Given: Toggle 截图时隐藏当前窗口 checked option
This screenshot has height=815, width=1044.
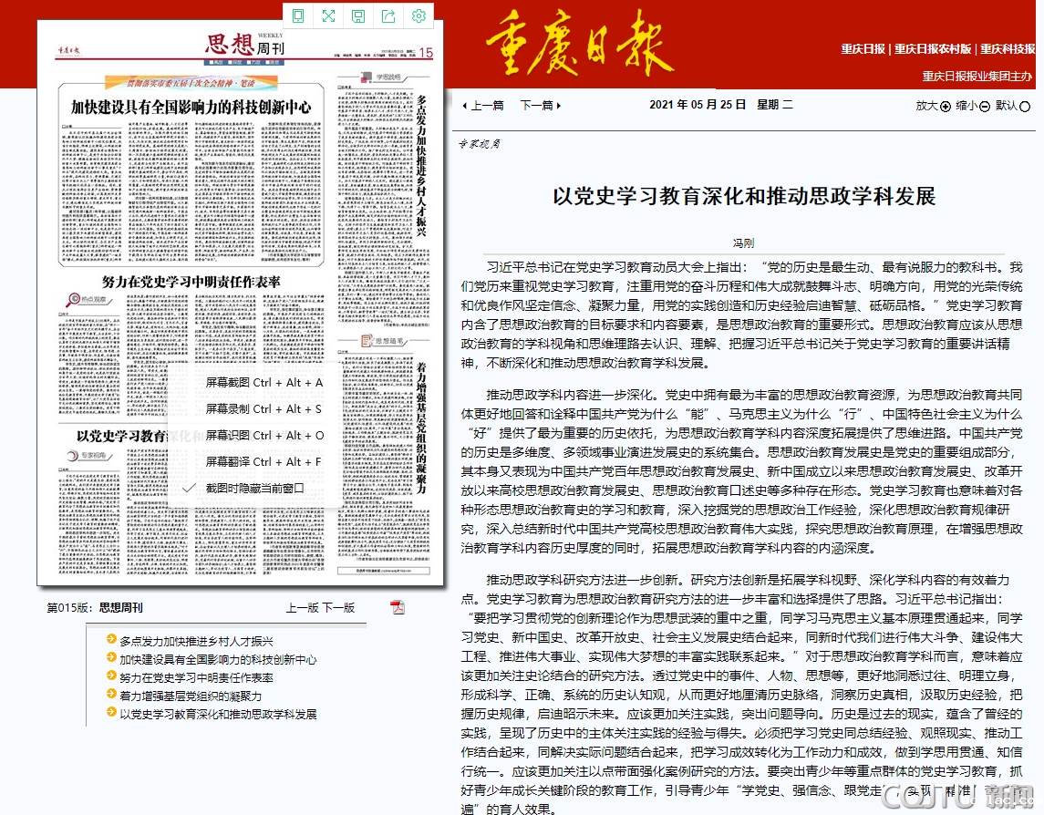Looking at the screenshot, I should 254,488.
